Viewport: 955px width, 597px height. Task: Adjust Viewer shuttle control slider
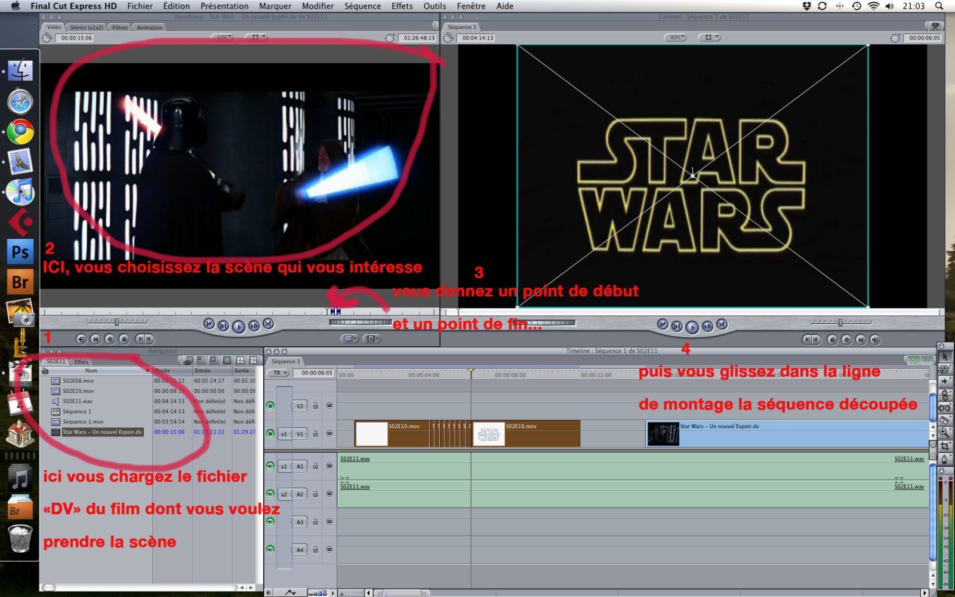tap(117, 322)
